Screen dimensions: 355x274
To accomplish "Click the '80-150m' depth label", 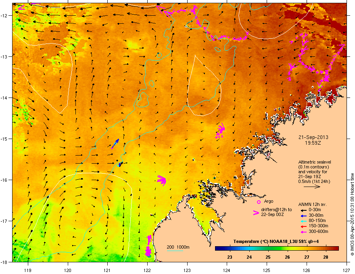I will (317, 221).
